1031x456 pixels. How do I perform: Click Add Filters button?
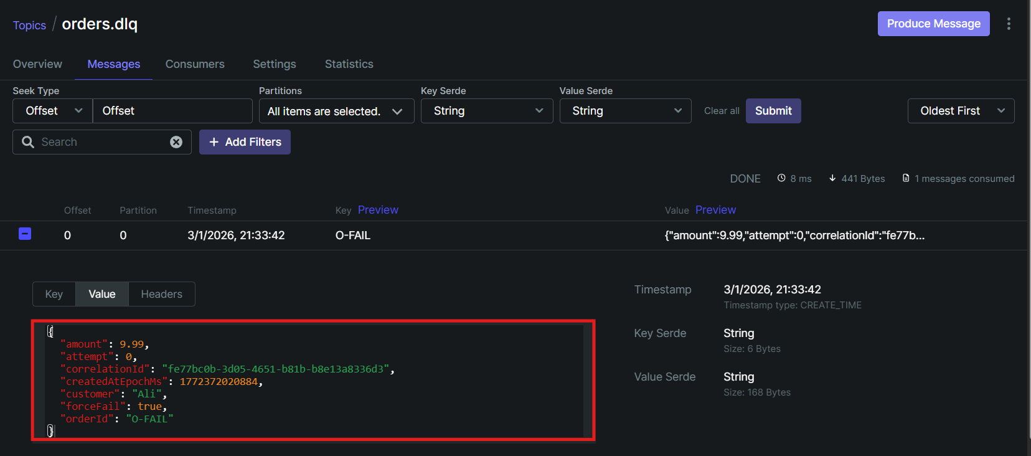tap(245, 142)
